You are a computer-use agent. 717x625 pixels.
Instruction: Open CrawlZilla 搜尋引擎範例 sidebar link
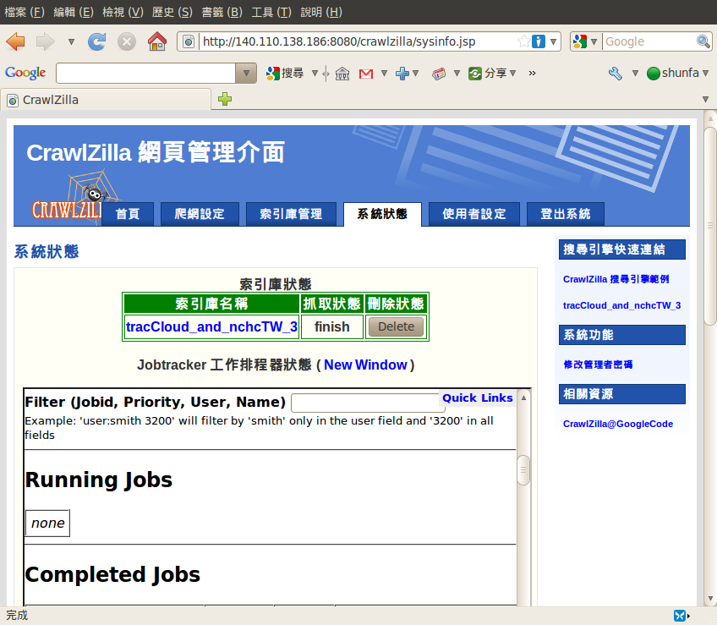(x=616, y=279)
